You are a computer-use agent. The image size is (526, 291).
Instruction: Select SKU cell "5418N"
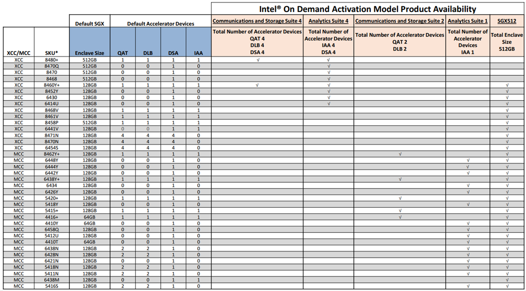[x=52, y=267]
